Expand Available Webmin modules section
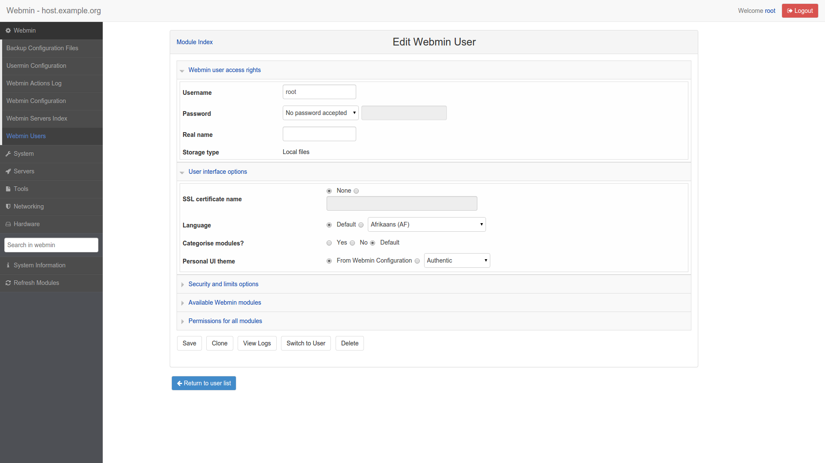The width and height of the screenshot is (825, 463). [224, 303]
